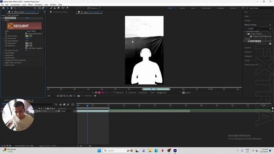Toggle Screen Balance stopwatch

tap(6, 41)
